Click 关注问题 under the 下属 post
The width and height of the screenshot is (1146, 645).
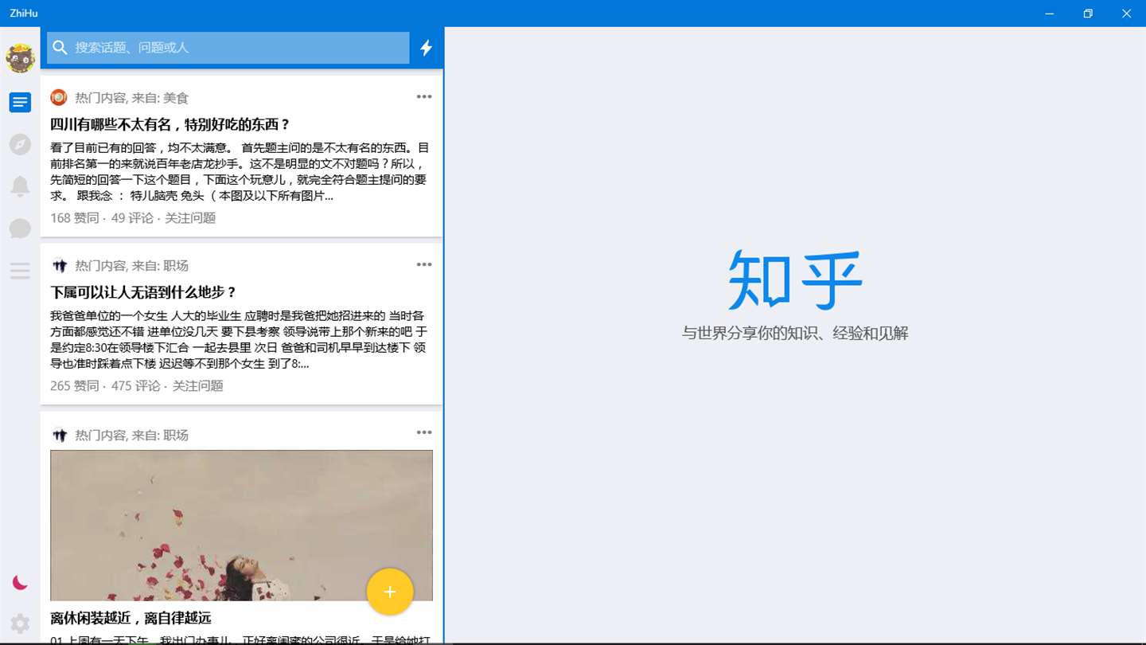tap(198, 386)
